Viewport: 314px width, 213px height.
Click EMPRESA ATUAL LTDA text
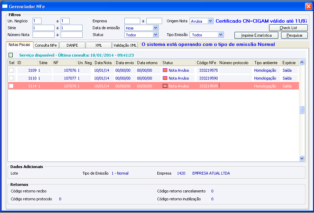tap(211, 173)
